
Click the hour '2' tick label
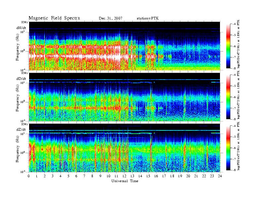click(x=45, y=176)
